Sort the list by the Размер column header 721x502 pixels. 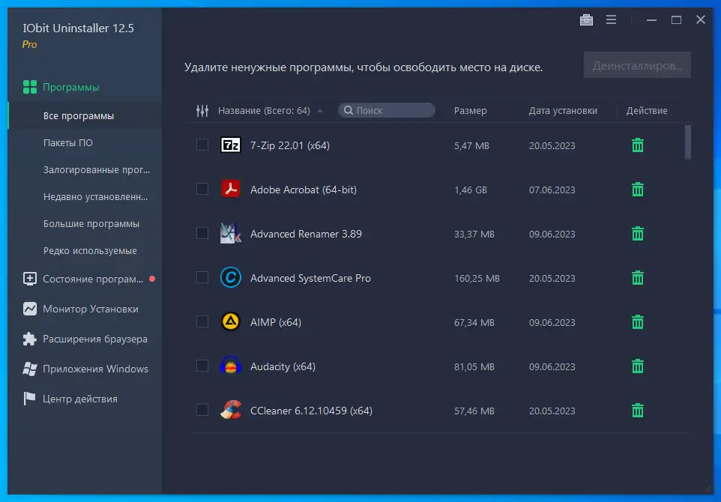pos(470,110)
